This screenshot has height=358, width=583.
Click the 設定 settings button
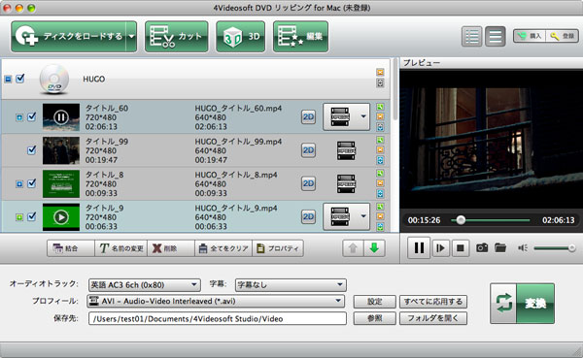click(x=374, y=302)
